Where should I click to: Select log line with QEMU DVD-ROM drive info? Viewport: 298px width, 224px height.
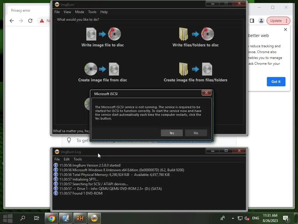[110, 189]
